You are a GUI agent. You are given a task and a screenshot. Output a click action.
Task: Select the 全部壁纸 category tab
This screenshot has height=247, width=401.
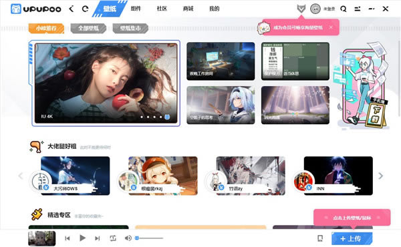click(x=88, y=28)
